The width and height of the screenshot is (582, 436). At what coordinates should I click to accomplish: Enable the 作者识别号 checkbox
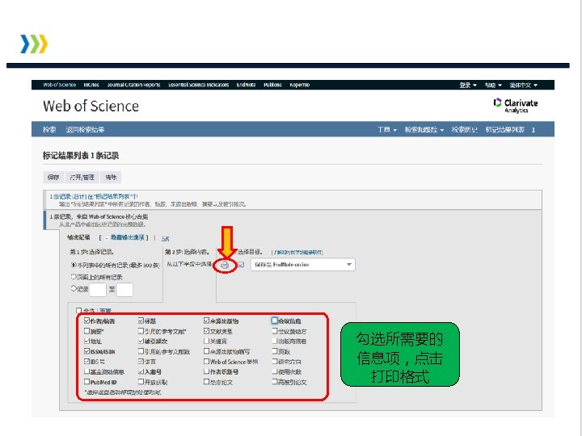(206, 371)
